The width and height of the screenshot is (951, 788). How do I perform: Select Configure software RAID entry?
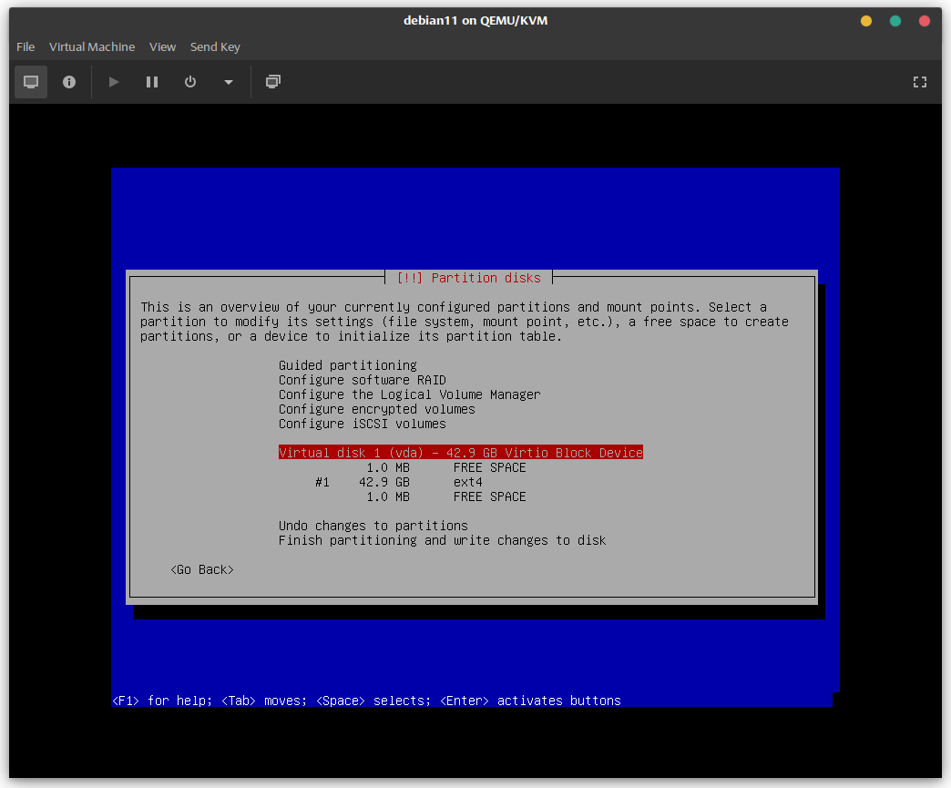pos(362,380)
